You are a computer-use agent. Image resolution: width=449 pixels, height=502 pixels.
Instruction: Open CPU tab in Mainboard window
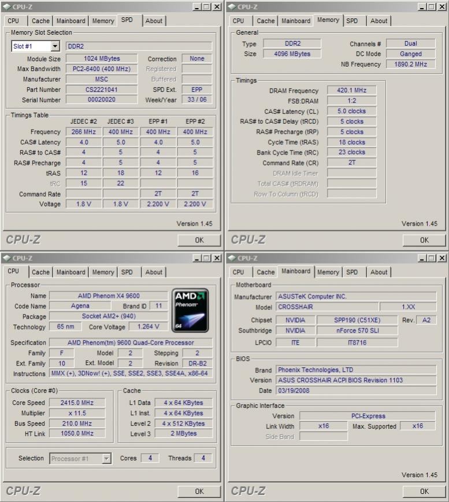click(x=238, y=272)
